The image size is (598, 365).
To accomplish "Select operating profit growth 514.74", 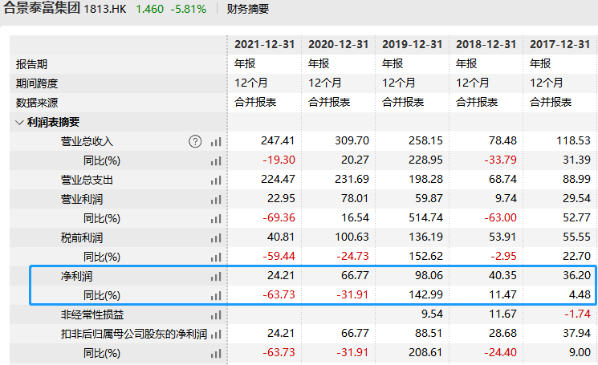I will click(x=425, y=218).
